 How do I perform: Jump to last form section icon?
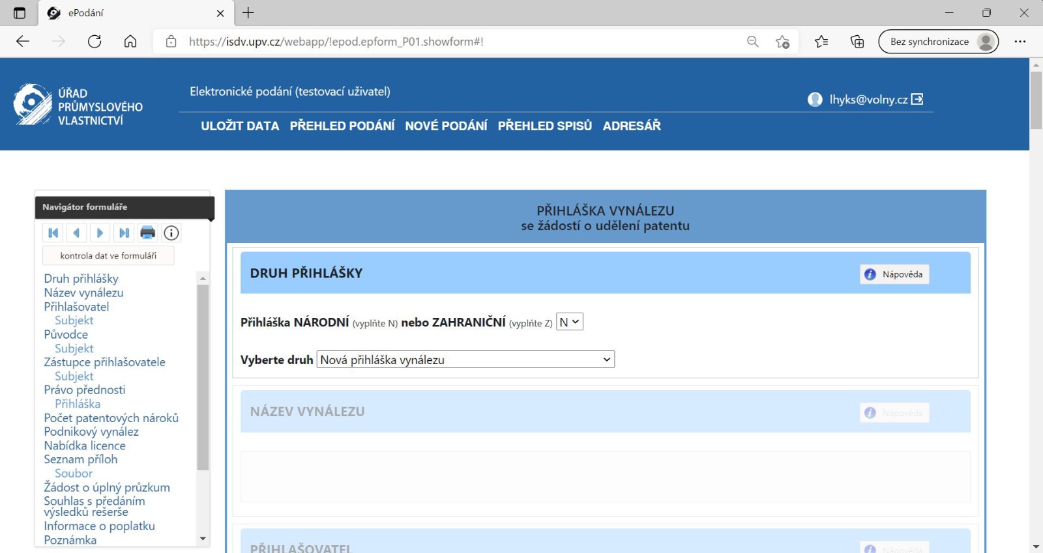[x=123, y=233]
